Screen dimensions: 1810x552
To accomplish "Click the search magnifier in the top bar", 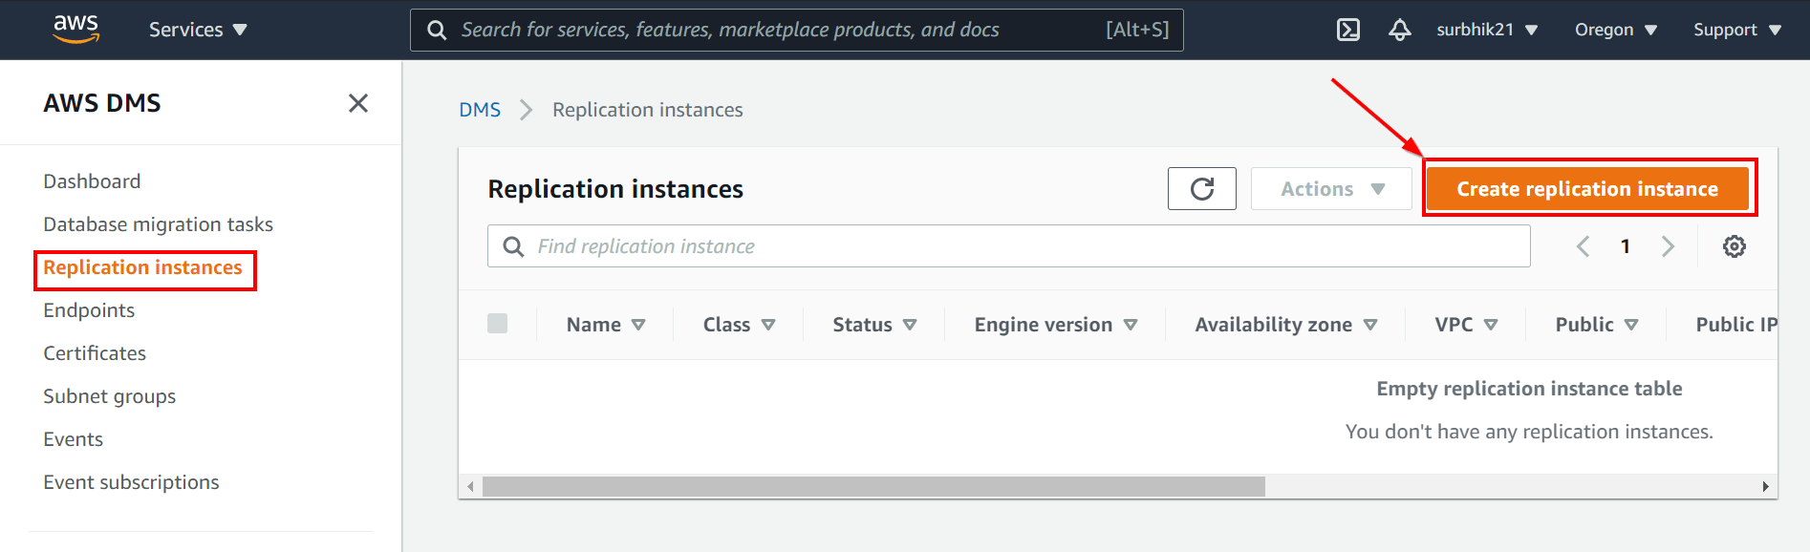I will coord(437,30).
